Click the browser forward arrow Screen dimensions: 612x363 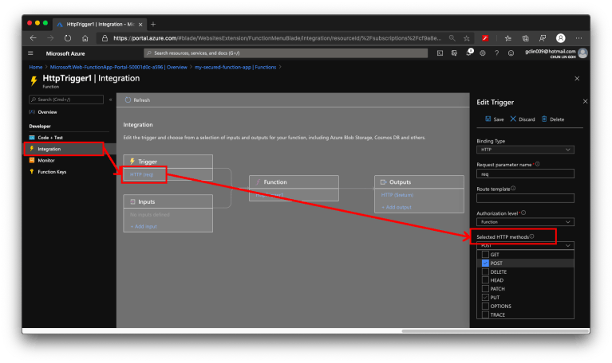[50, 38]
